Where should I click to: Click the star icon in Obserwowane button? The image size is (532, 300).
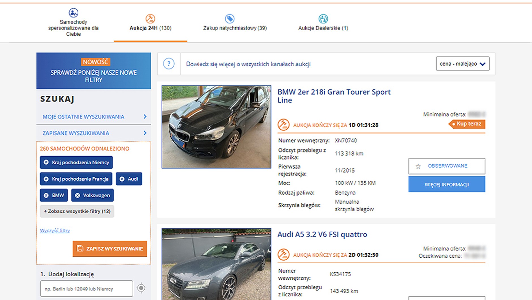click(418, 166)
